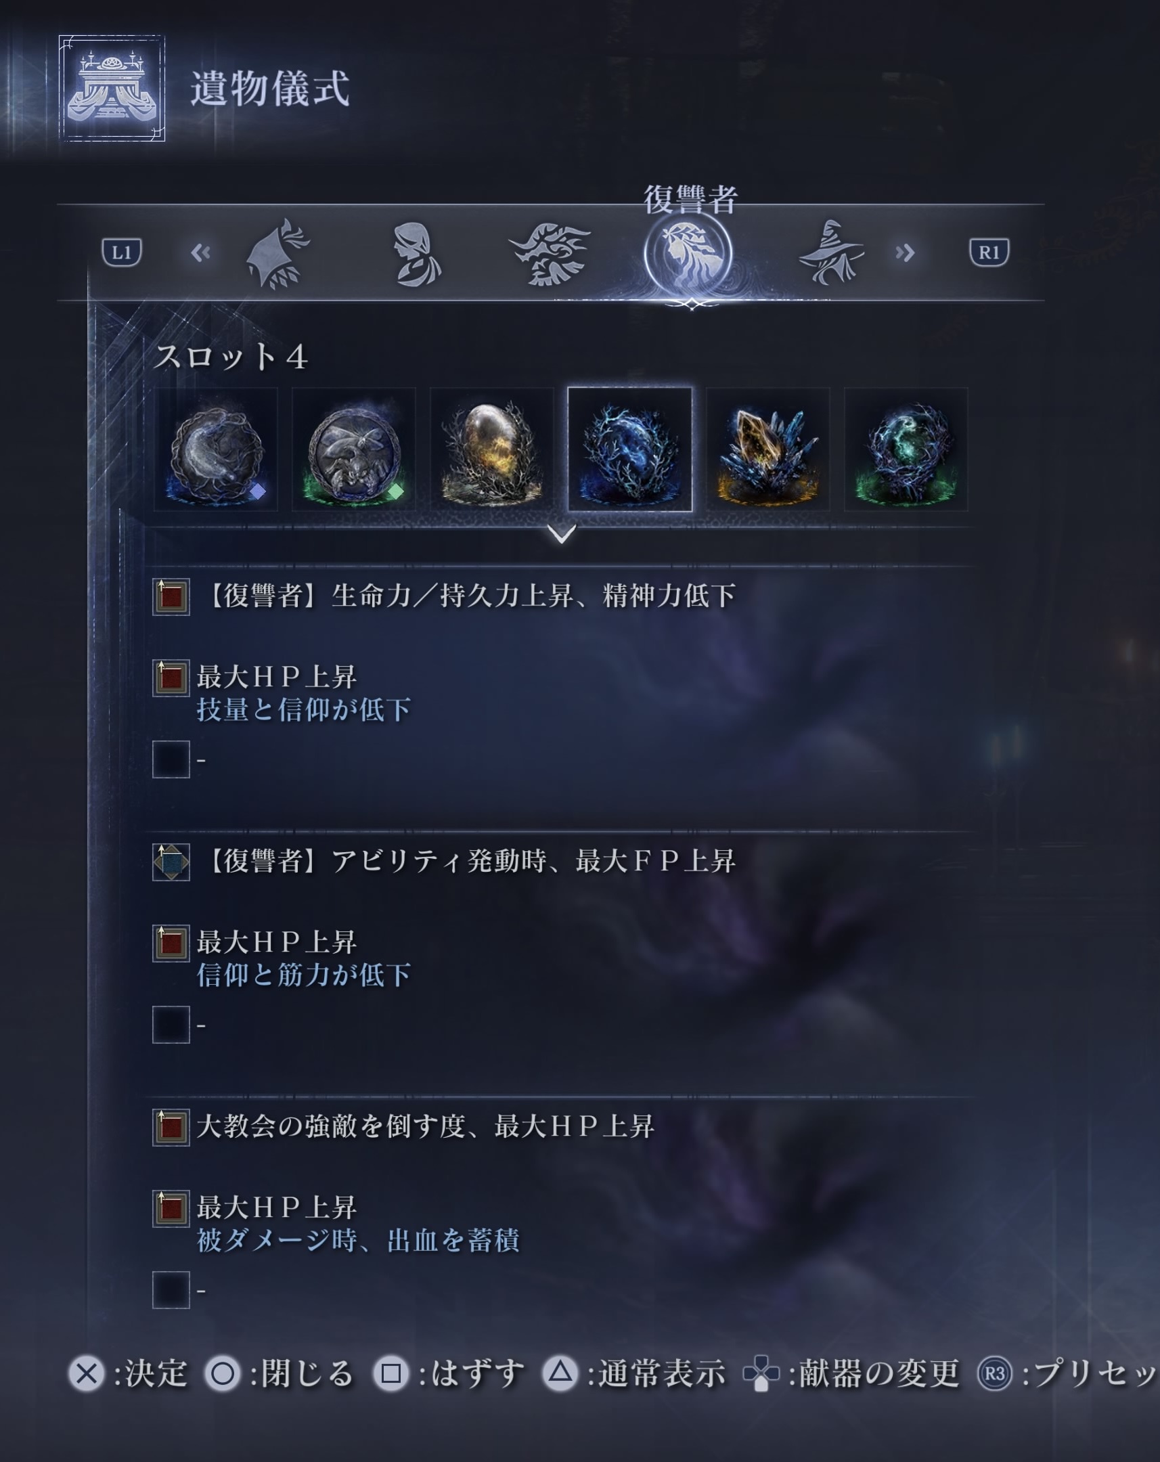Click the triangle 通常表示 button prompt
The width and height of the screenshot is (1160, 1462).
pyautogui.click(x=634, y=1374)
